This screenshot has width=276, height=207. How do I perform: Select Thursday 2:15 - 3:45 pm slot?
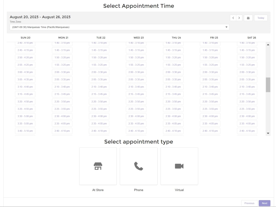pos(173,94)
